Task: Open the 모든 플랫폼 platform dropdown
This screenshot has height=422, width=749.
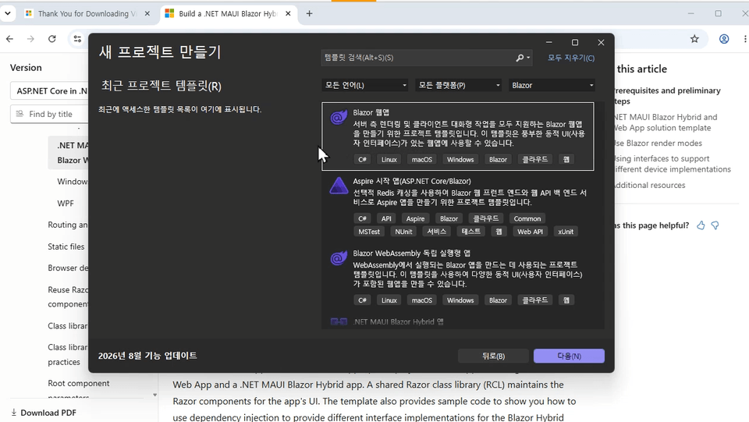Action: 459,86
